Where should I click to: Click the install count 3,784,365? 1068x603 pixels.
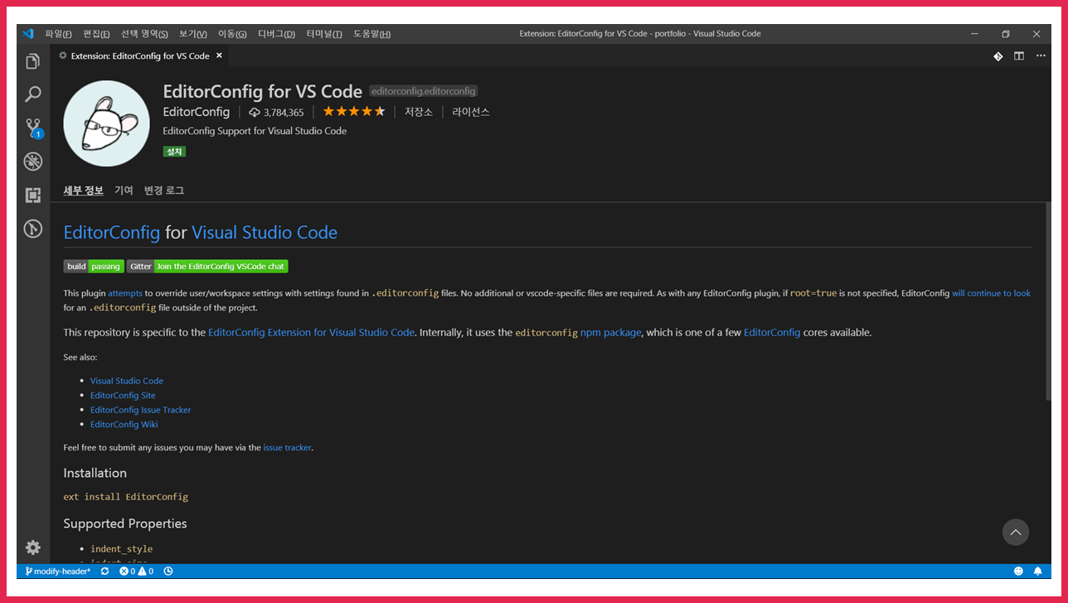pyautogui.click(x=277, y=113)
